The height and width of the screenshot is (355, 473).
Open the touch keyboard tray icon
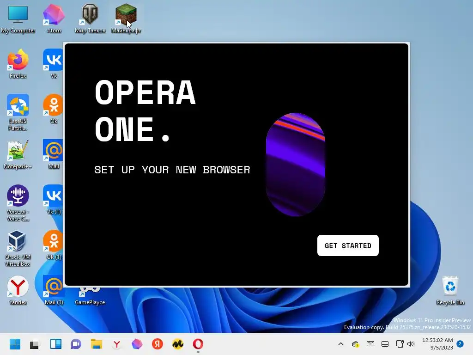(x=370, y=344)
